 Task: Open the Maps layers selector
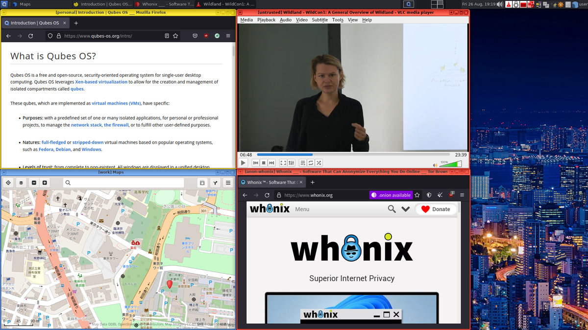point(21,183)
